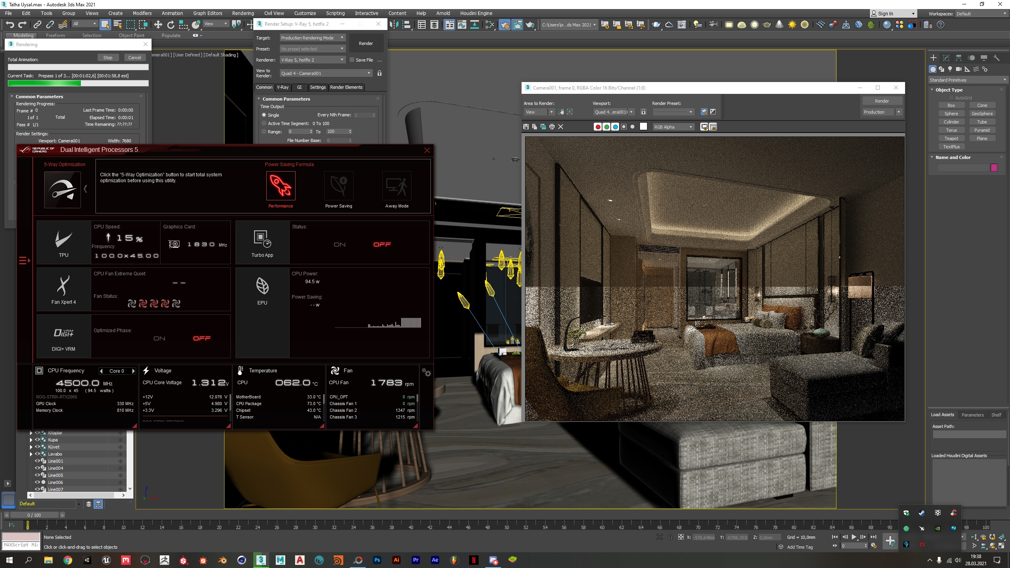Click the Performance rocket icon
1010x568 pixels.
point(281,186)
